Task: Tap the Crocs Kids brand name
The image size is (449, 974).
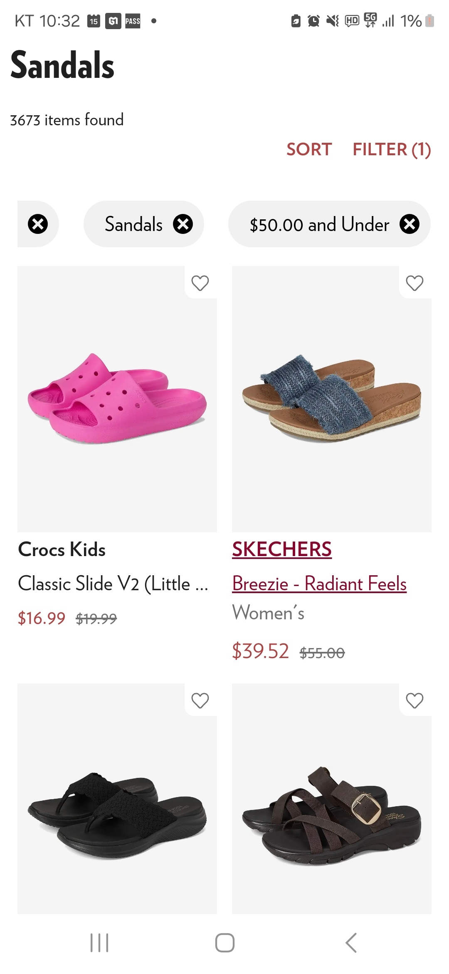Action: click(62, 549)
